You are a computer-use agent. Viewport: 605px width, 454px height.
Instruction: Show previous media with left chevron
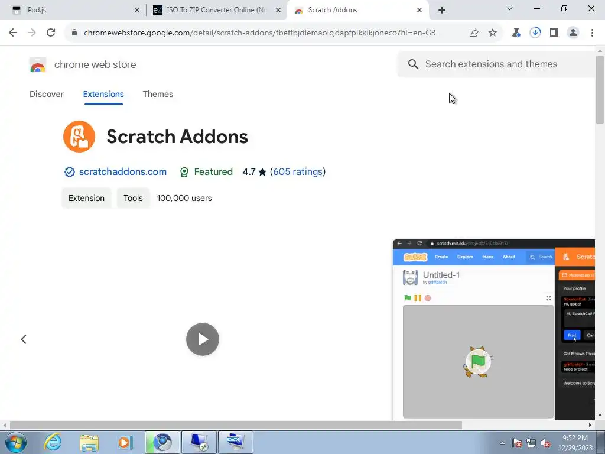coord(24,339)
